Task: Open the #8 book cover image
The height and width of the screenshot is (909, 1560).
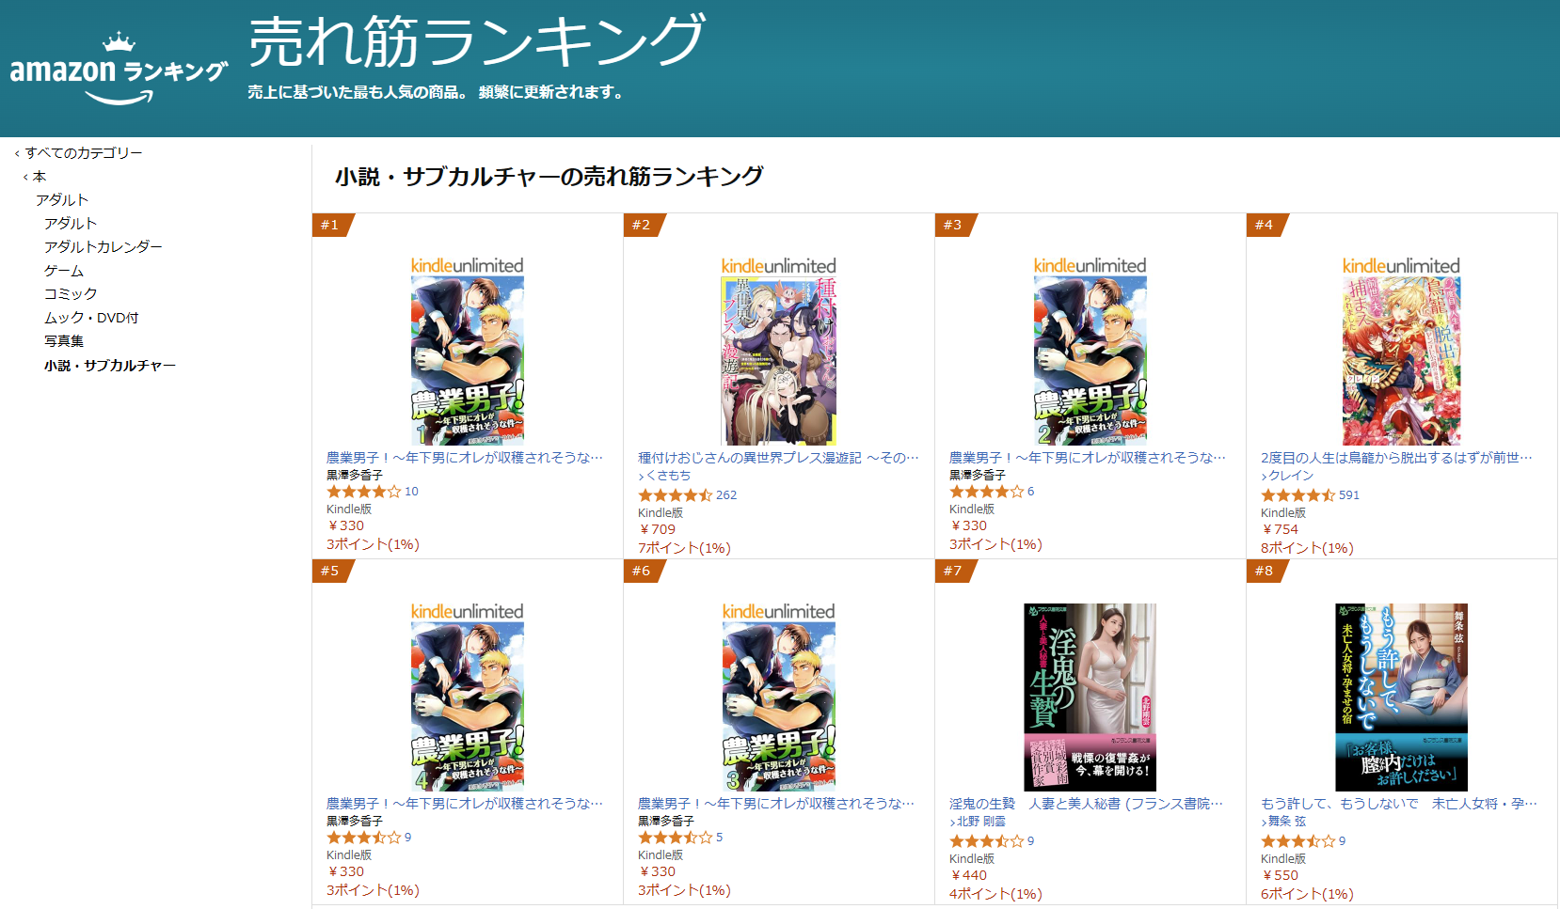Action: (1401, 697)
